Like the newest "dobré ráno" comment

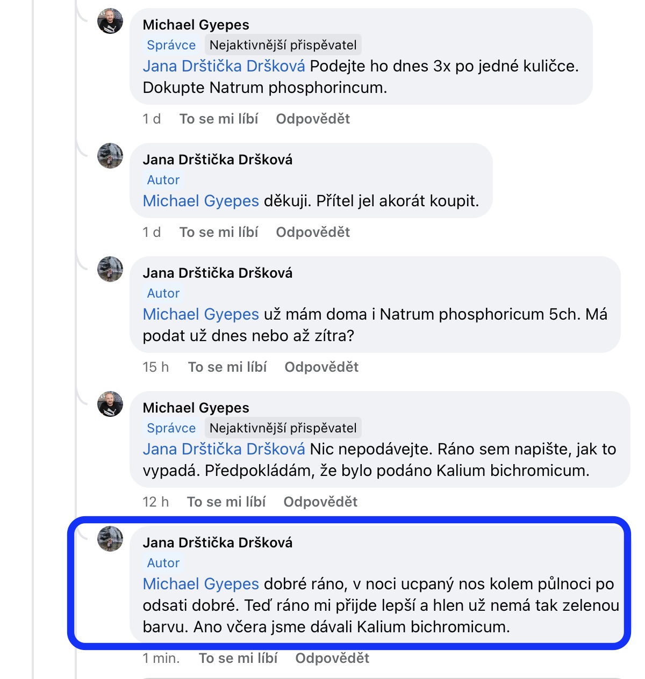click(238, 658)
